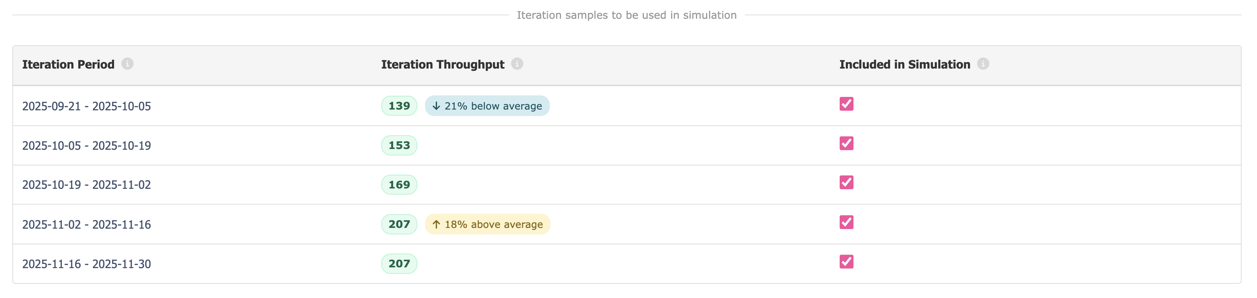Click the 21% below average badge
1257x298 pixels.
click(487, 106)
